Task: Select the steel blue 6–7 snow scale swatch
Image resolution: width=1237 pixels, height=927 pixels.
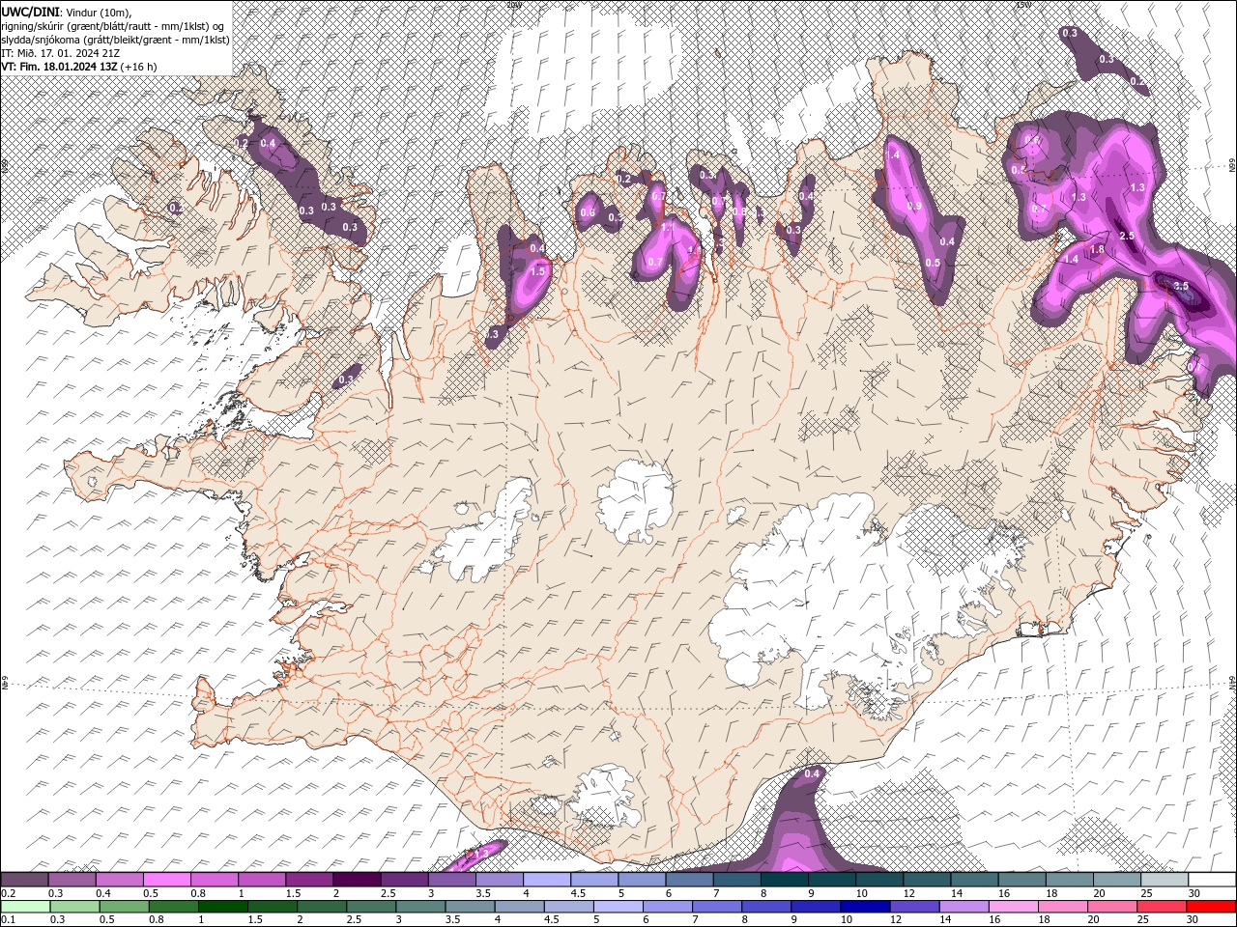Action: click(x=689, y=879)
